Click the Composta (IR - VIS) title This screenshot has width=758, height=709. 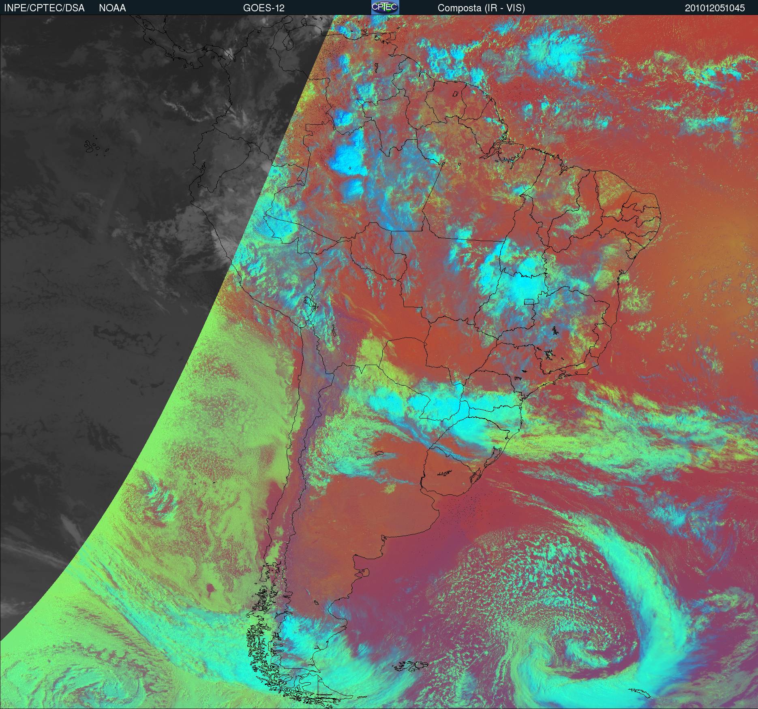coord(481,8)
